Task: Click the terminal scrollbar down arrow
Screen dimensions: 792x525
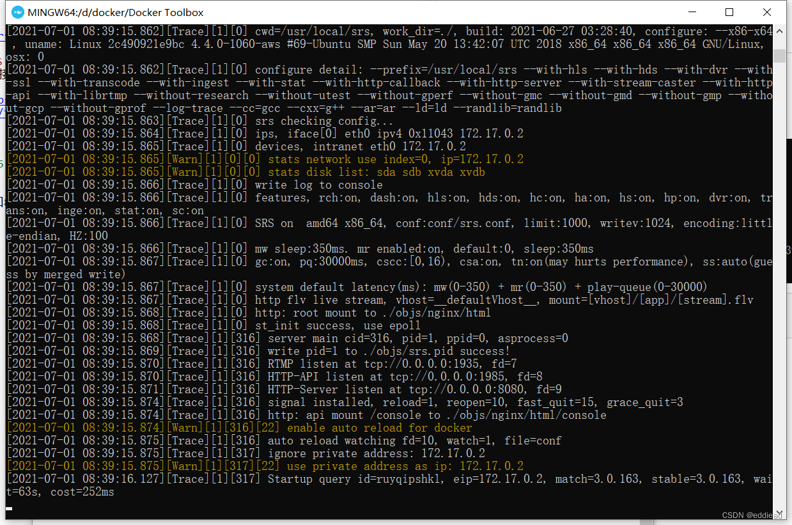Action: click(780, 513)
